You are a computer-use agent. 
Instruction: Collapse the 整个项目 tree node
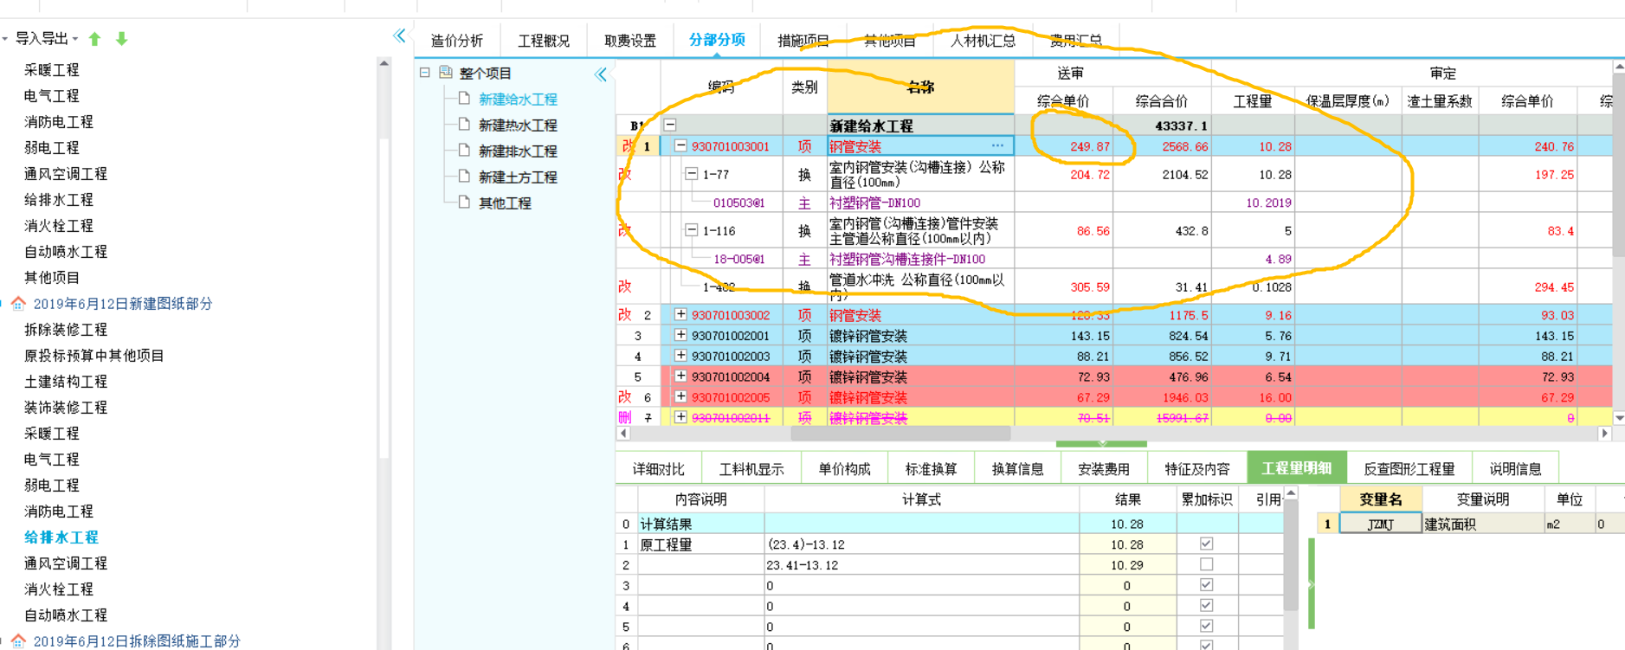(425, 73)
